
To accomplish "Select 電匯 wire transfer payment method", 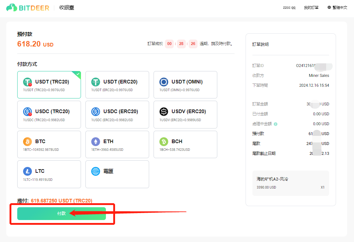I will 117,174.
